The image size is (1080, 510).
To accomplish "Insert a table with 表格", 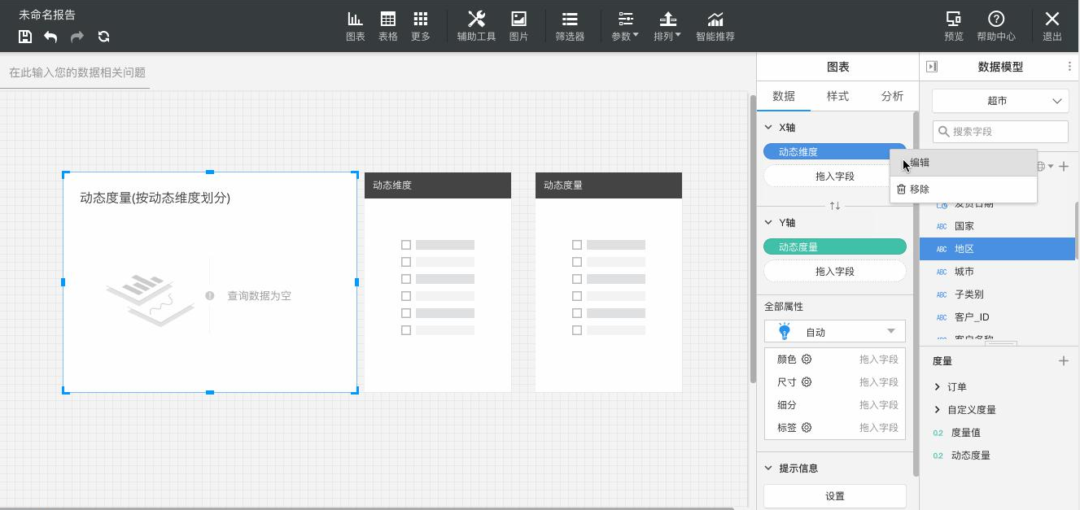I will point(388,26).
